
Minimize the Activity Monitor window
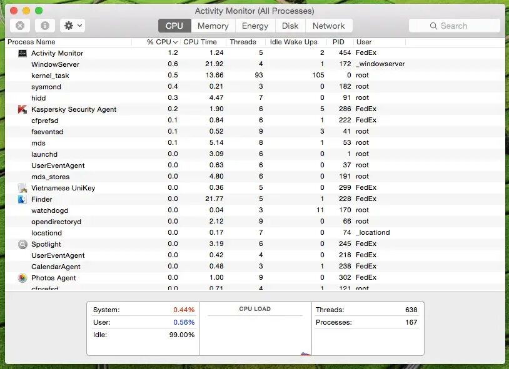[x=26, y=11]
